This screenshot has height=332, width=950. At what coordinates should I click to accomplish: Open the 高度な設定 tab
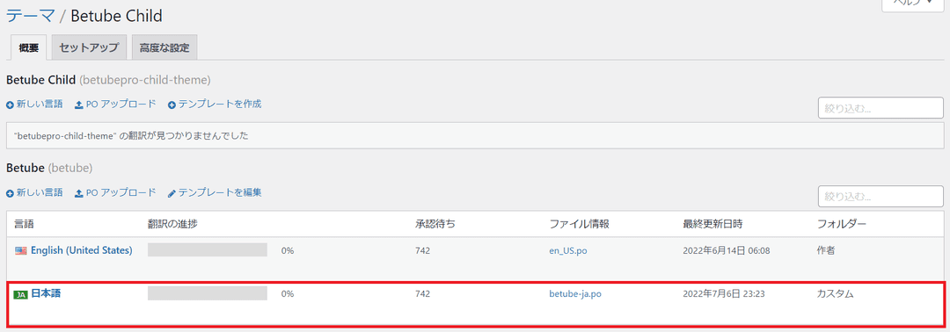click(x=164, y=48)
